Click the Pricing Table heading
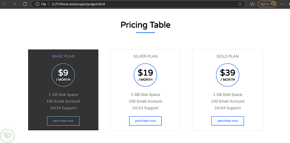 click(145, 25)
